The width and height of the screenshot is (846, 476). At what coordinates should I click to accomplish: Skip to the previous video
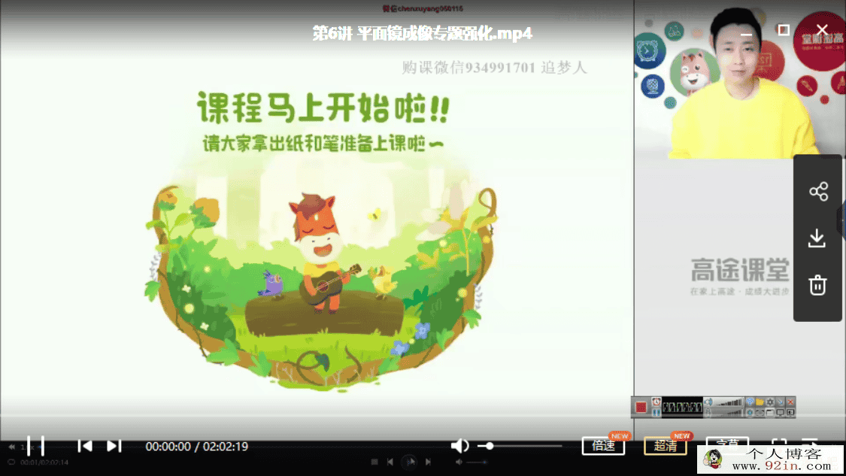point(85,446)
